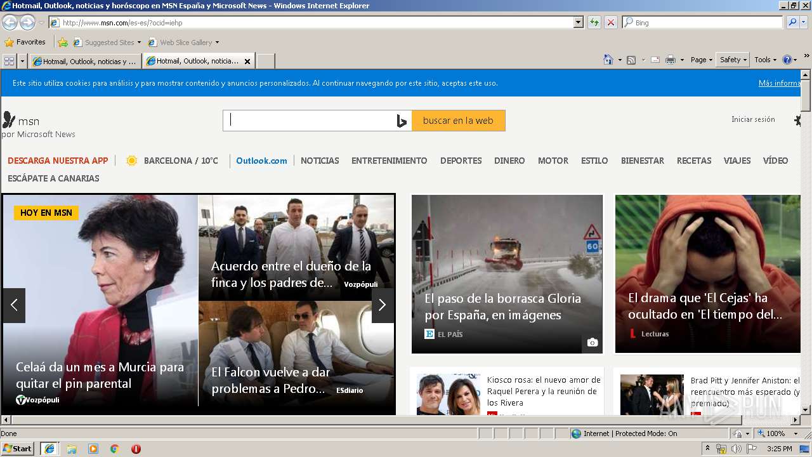Expand Suggested Sites dropdown

pyautogui.click(x=139, y=43)
